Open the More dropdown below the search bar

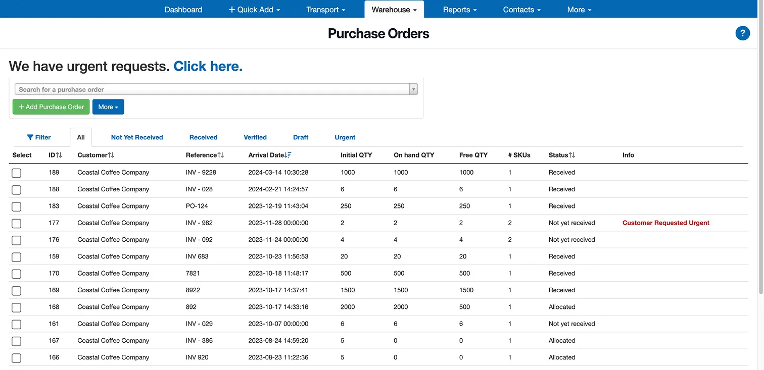[x=108, y=107]
